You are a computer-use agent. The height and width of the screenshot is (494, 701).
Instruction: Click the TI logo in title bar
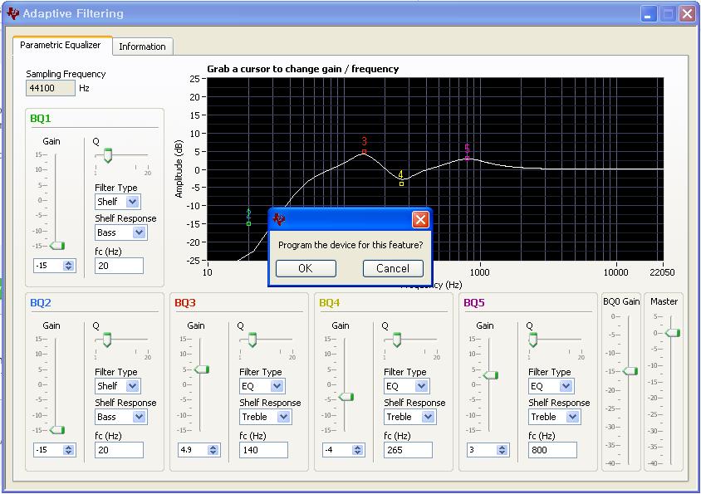[x=13, y=13]
